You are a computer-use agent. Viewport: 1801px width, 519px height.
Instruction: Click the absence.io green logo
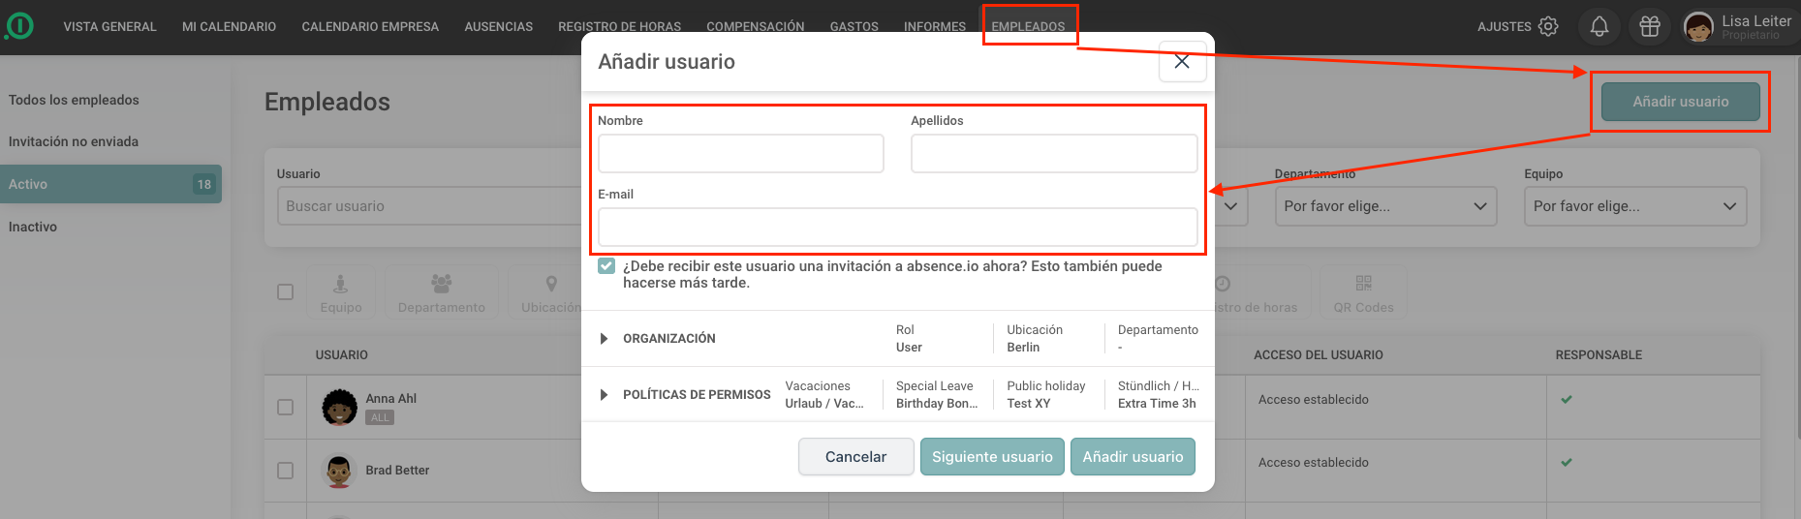(18, 26)
